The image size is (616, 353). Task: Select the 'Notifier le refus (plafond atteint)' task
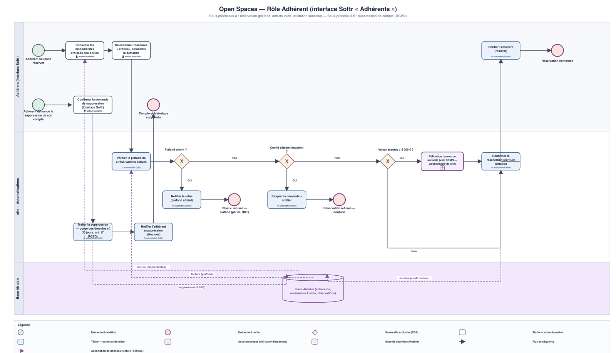182,200
